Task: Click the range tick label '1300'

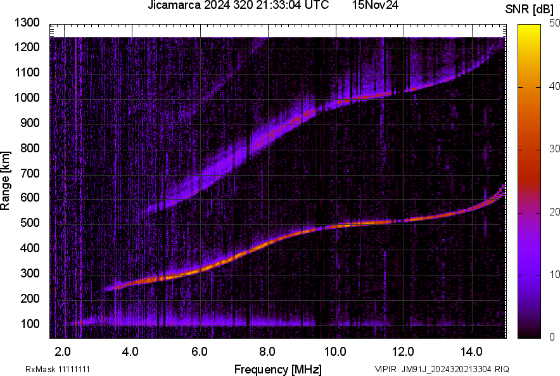Action: (27, 23)
